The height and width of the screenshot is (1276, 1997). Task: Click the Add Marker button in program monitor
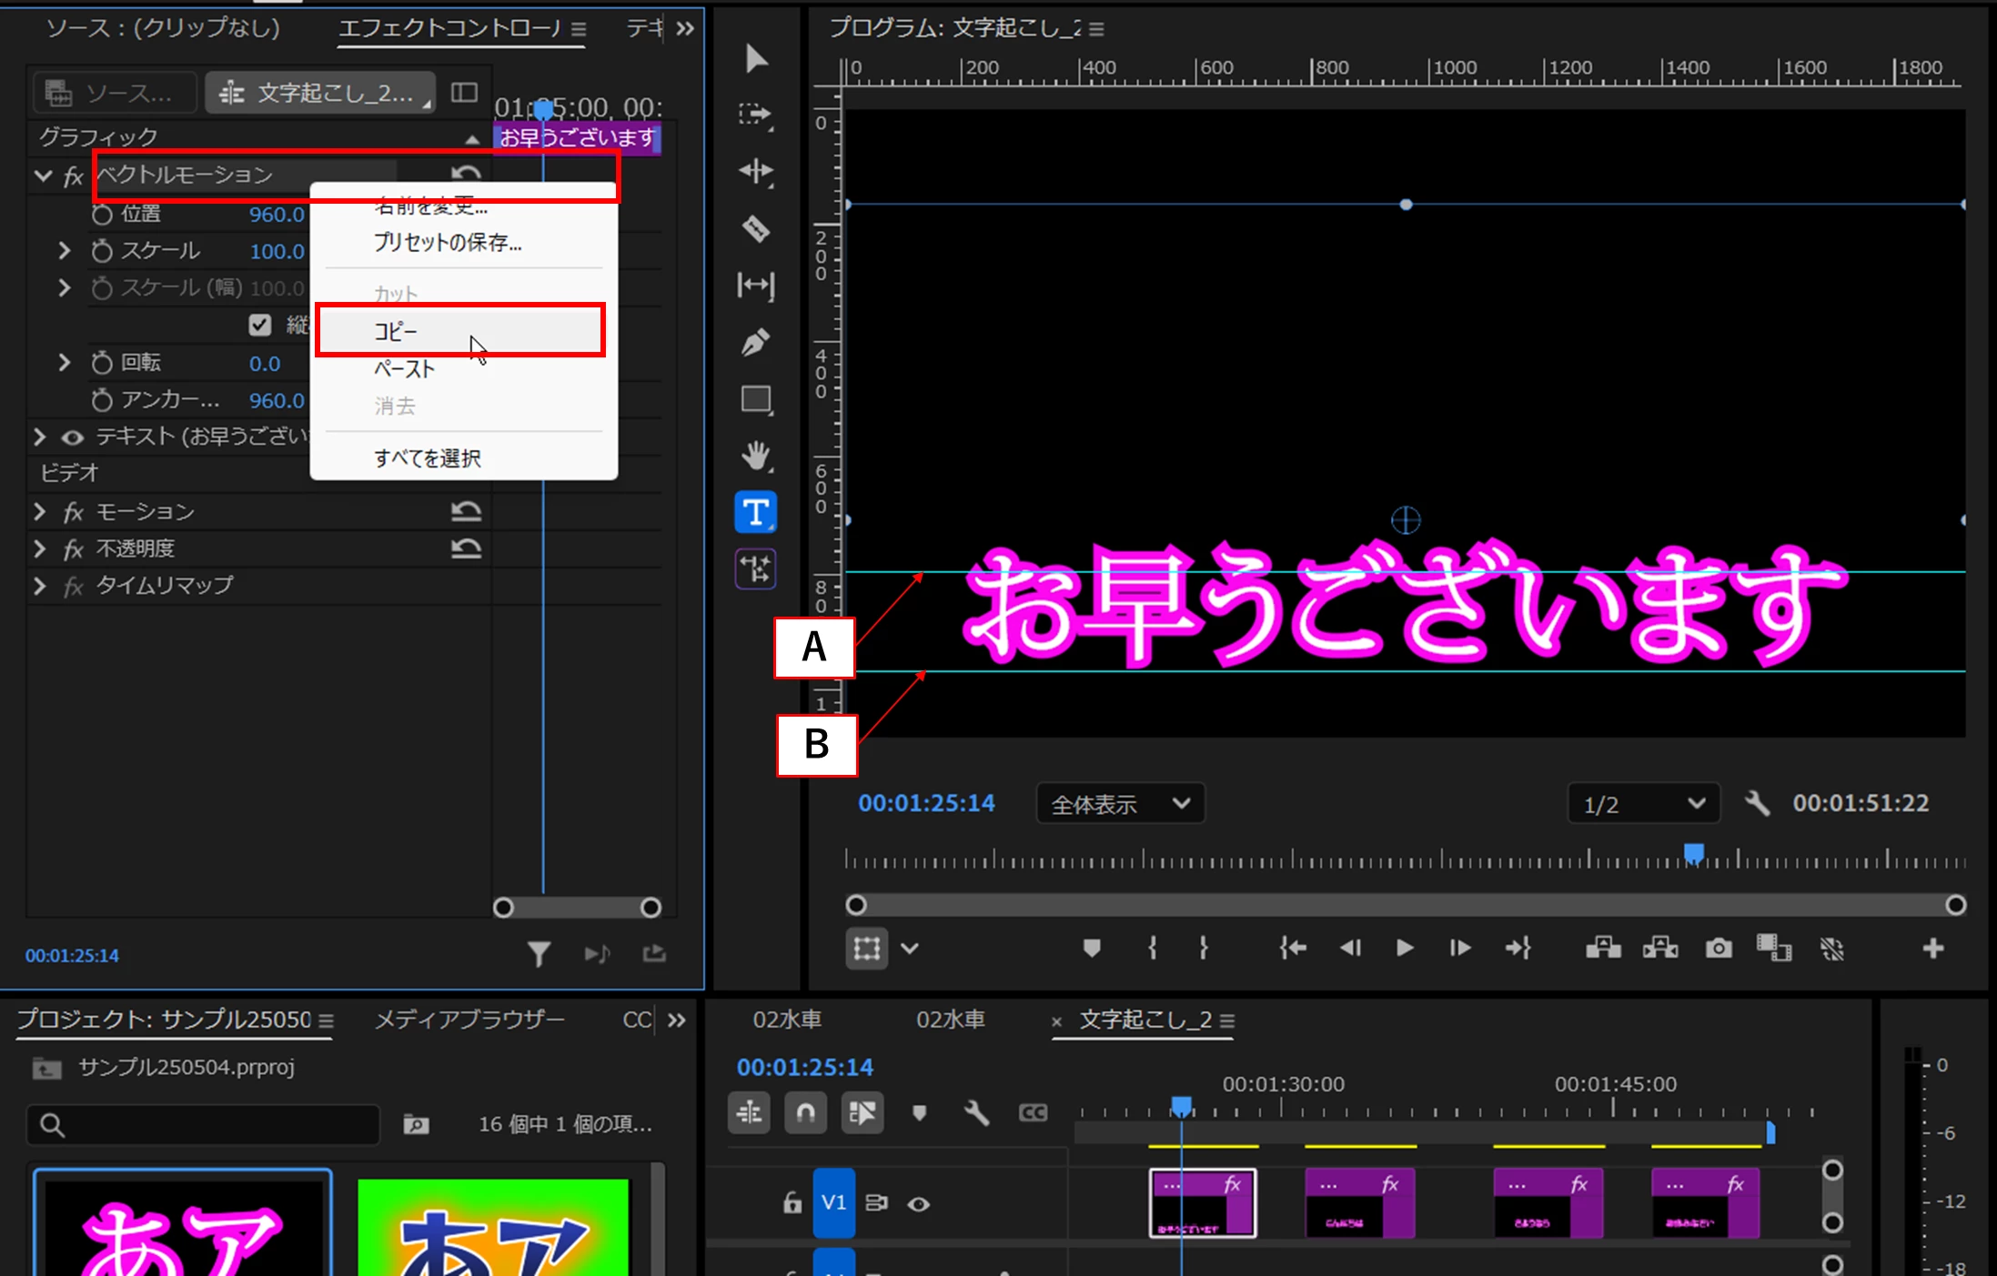(1092, 949)
